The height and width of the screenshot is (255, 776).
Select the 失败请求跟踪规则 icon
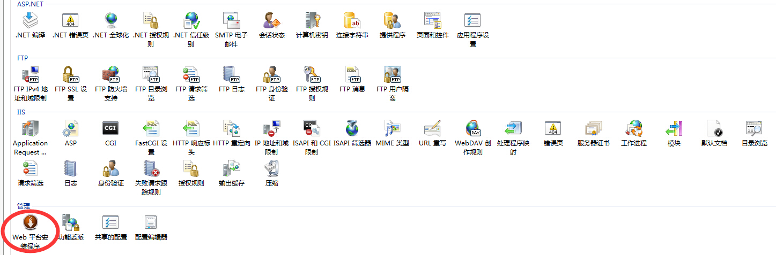[151, 169]
